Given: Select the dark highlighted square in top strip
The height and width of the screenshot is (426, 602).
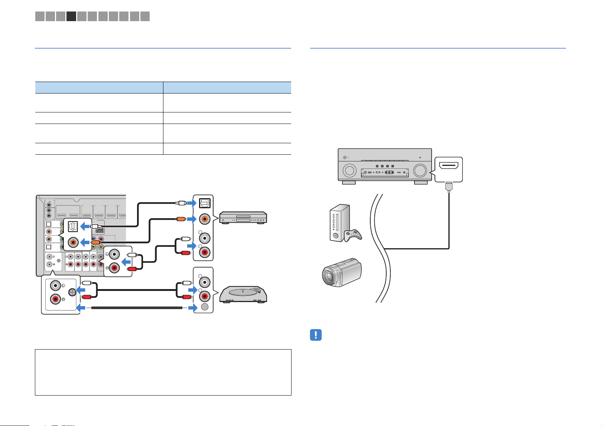Looking at the screenshot, I should pyautogui.click(x=71, y=16).
